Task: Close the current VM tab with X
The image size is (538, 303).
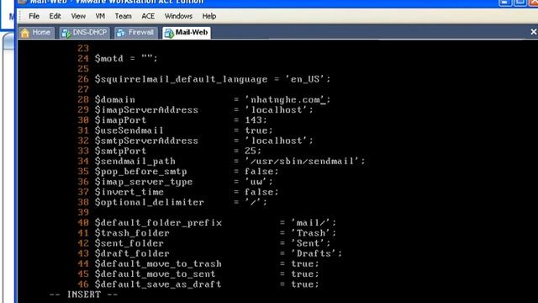Action: click(534, 32)
